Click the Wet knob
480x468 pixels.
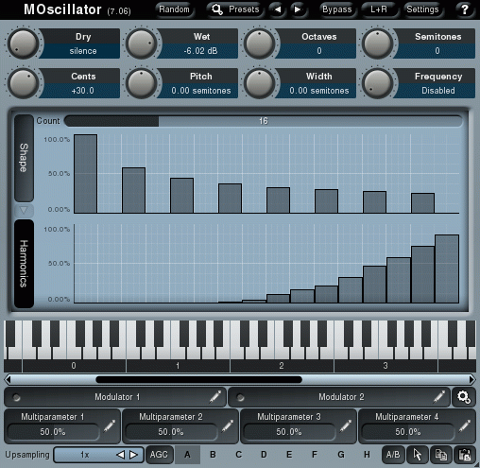coord(141,43)
